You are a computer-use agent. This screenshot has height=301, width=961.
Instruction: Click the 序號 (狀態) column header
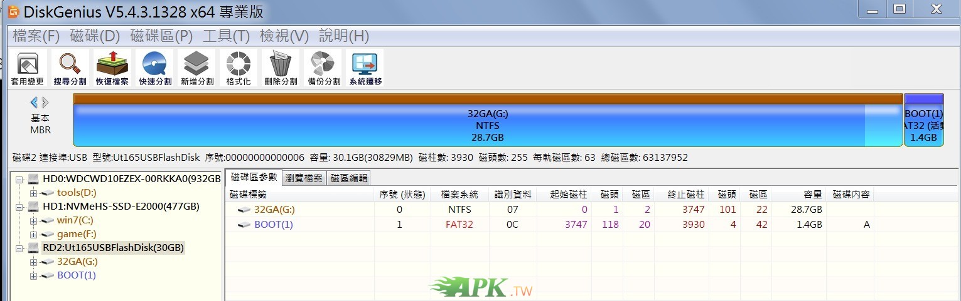(x=403, y=194)
